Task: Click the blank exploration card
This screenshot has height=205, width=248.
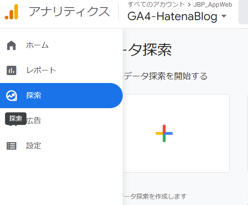Action: pyautogui.click(x=176, y=133)
